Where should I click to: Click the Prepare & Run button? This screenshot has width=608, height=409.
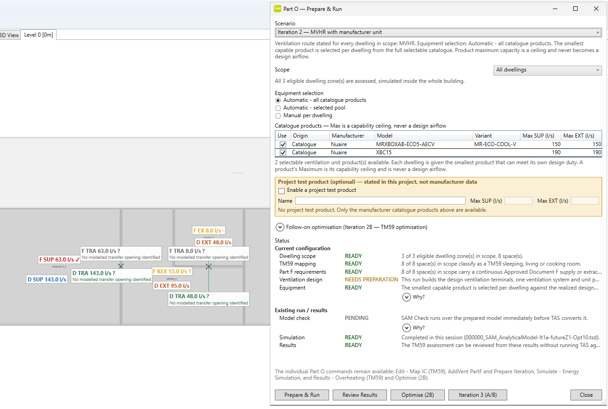302,395
